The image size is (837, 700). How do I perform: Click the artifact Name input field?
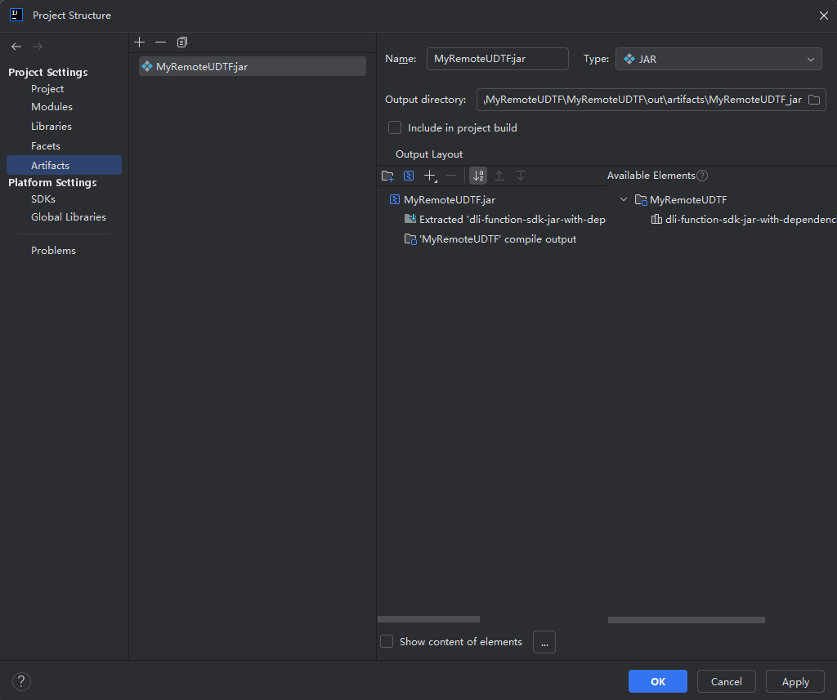click(498, 59)
